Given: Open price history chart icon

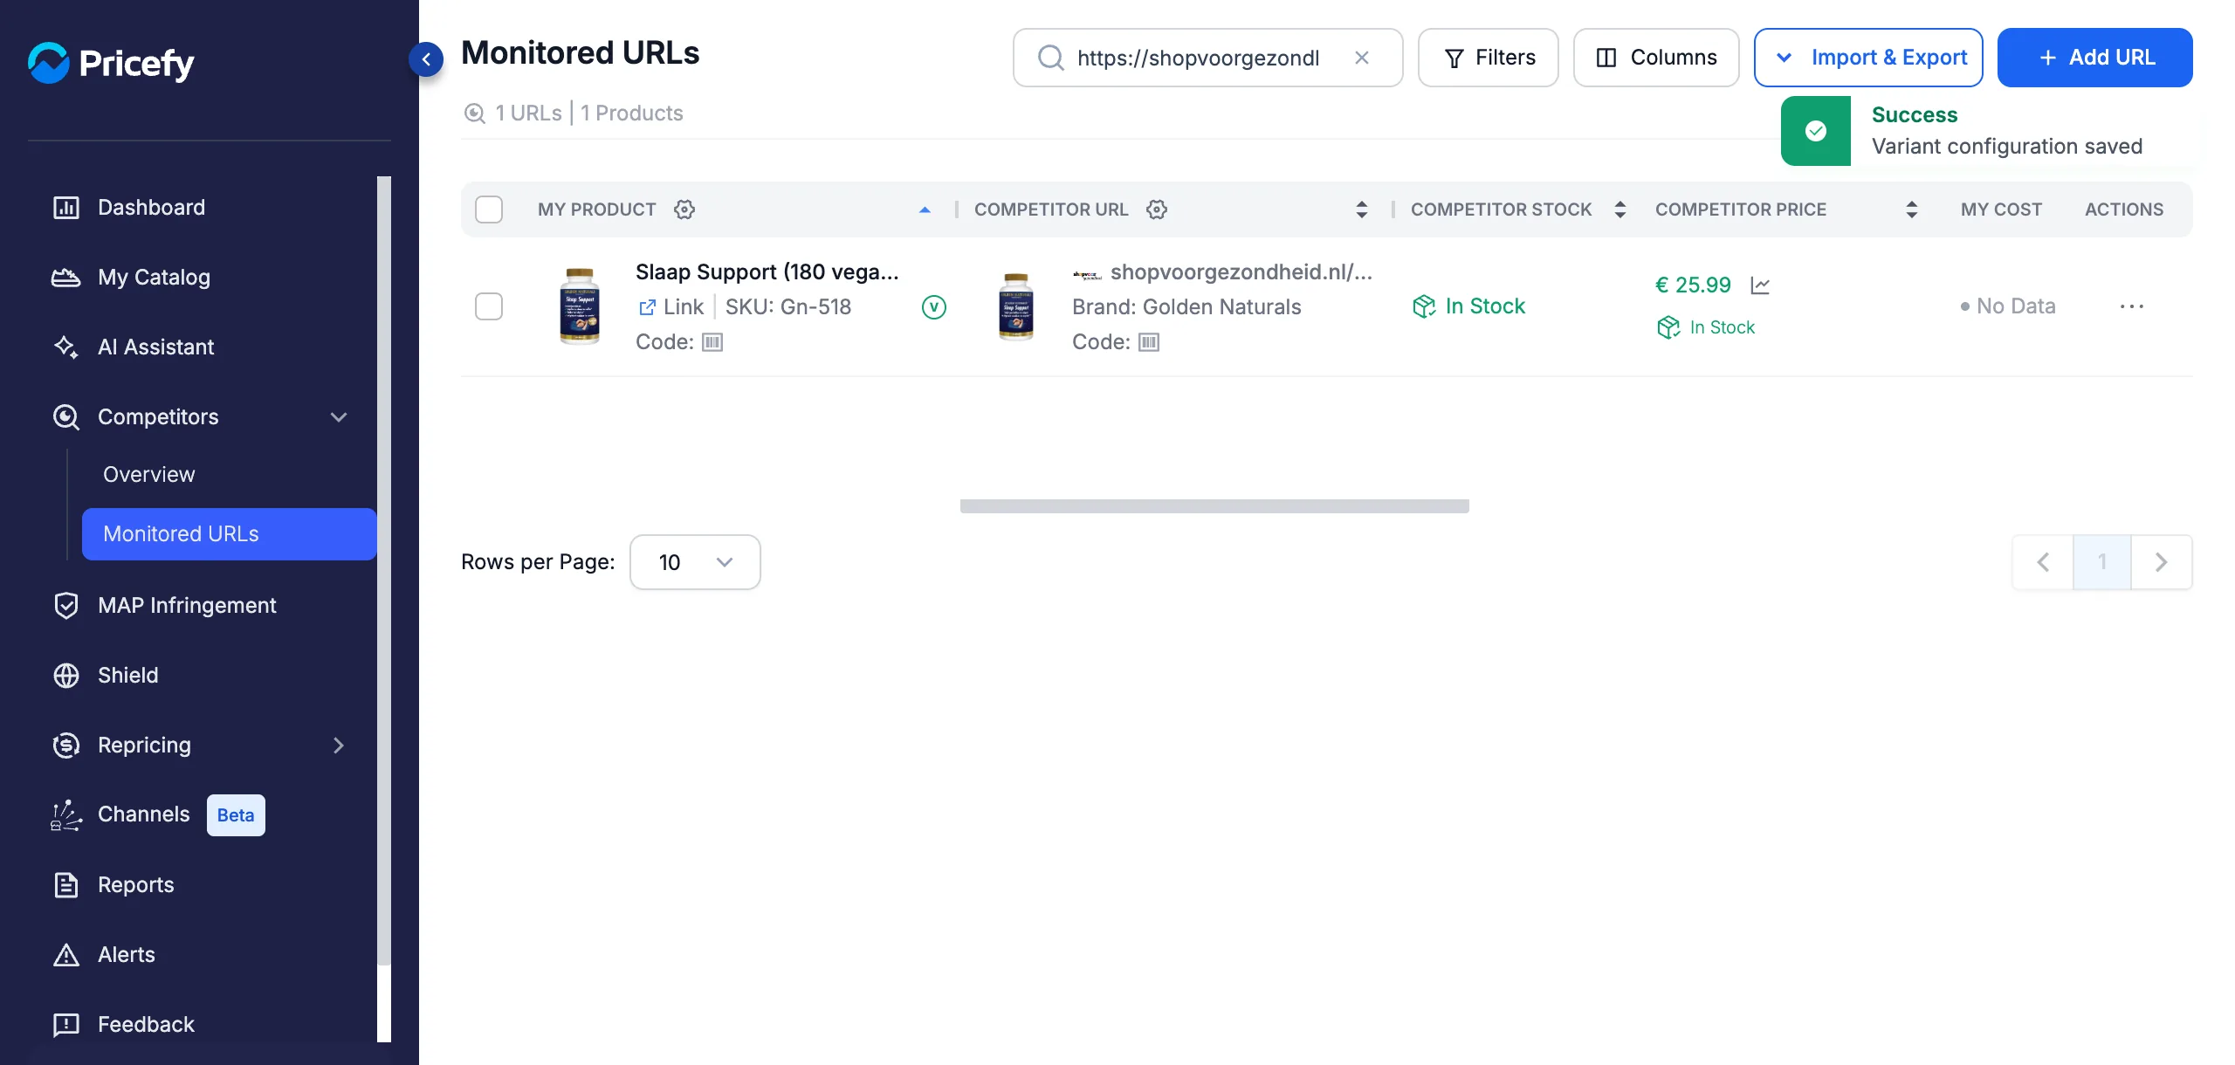Looking at the screenshot, I should coord(1760,285).
